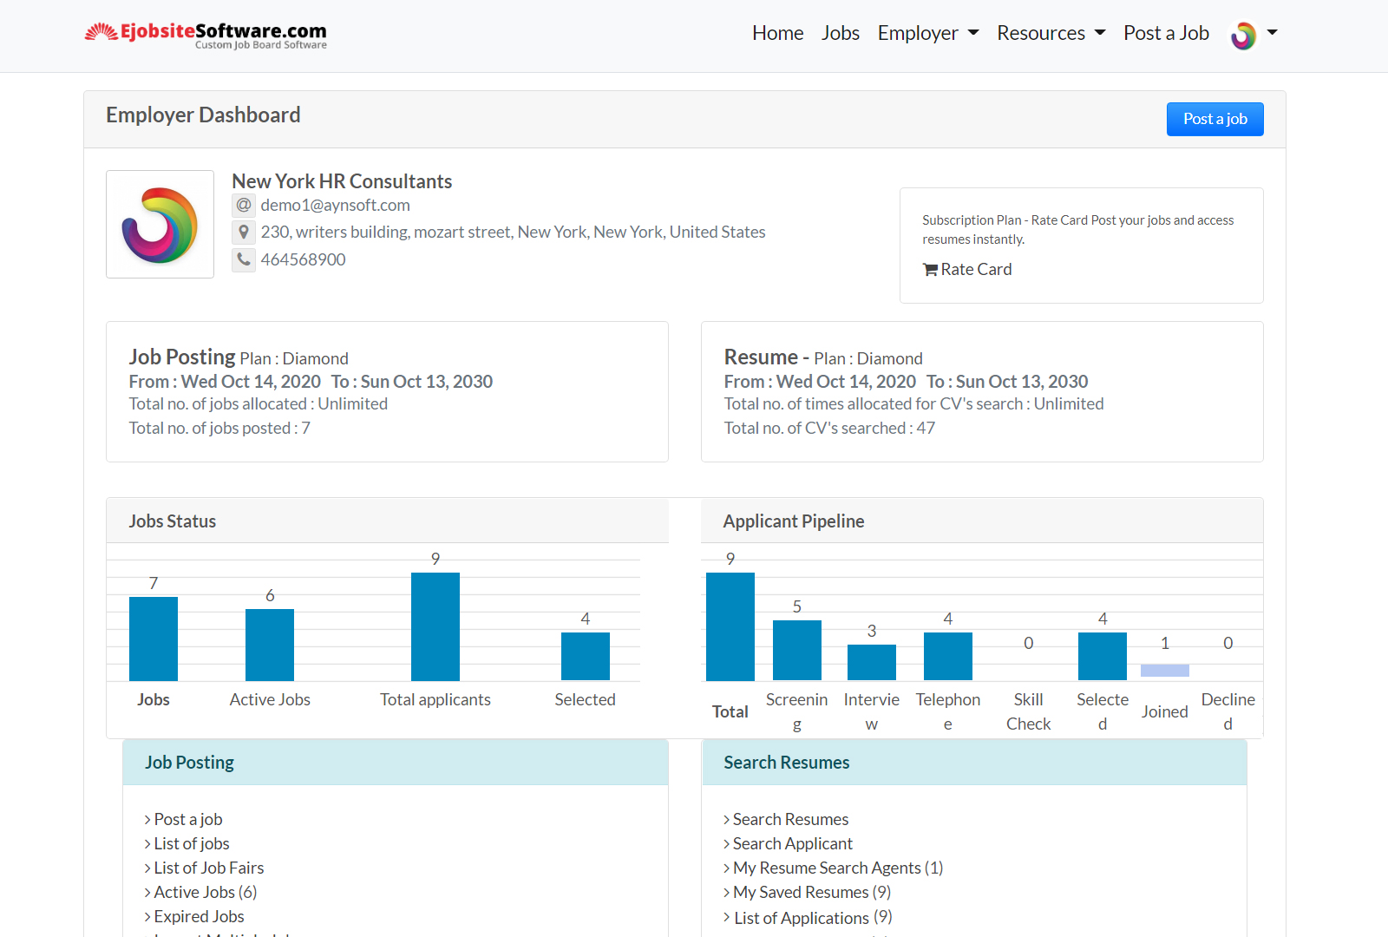Open My Resume Search Agents (1) link
The image size is (1388, 937).
(x=838, y=868)
